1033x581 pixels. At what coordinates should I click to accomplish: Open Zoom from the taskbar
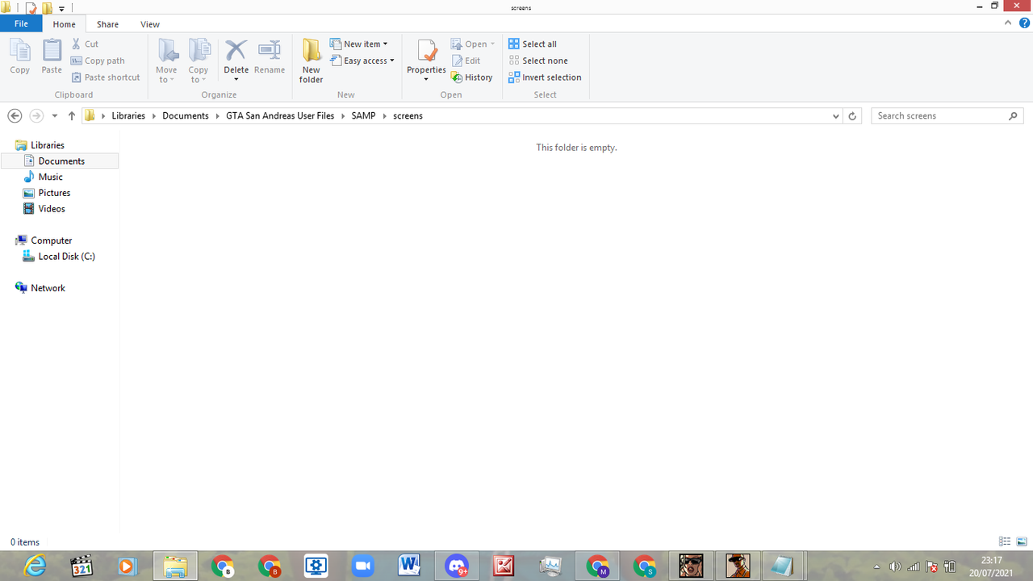tap(363, 566)
